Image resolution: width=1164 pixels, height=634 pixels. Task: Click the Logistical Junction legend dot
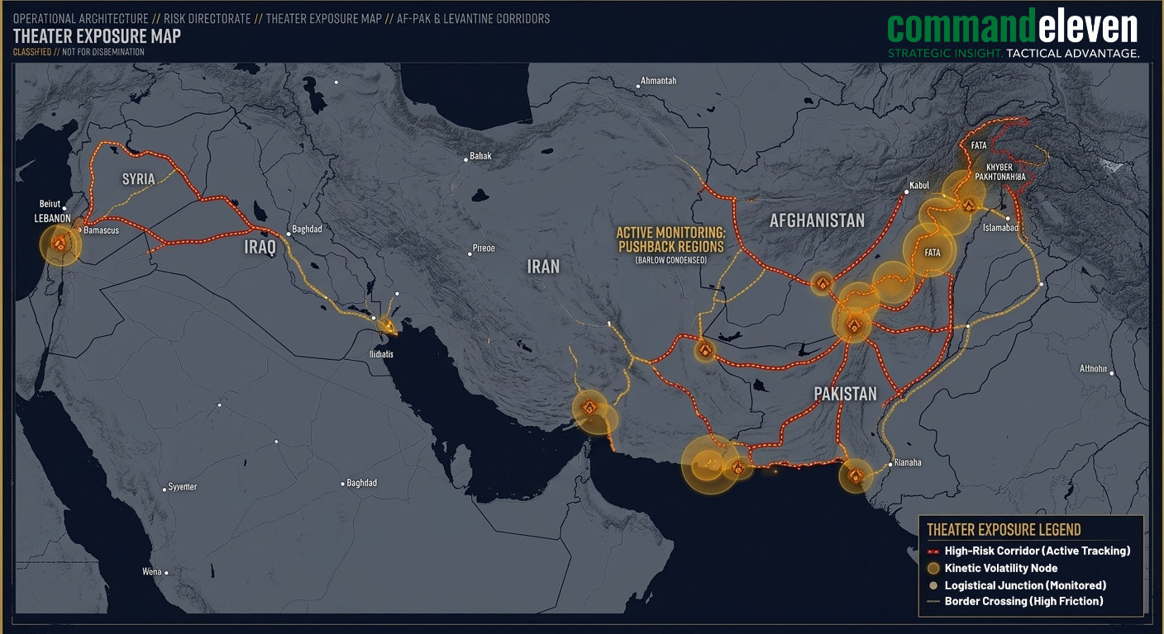click(933, 585)
